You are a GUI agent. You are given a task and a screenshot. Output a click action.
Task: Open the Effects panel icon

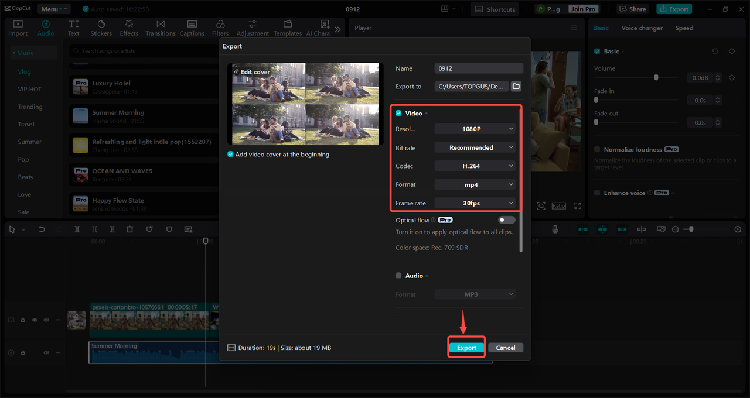click(129, 24)
